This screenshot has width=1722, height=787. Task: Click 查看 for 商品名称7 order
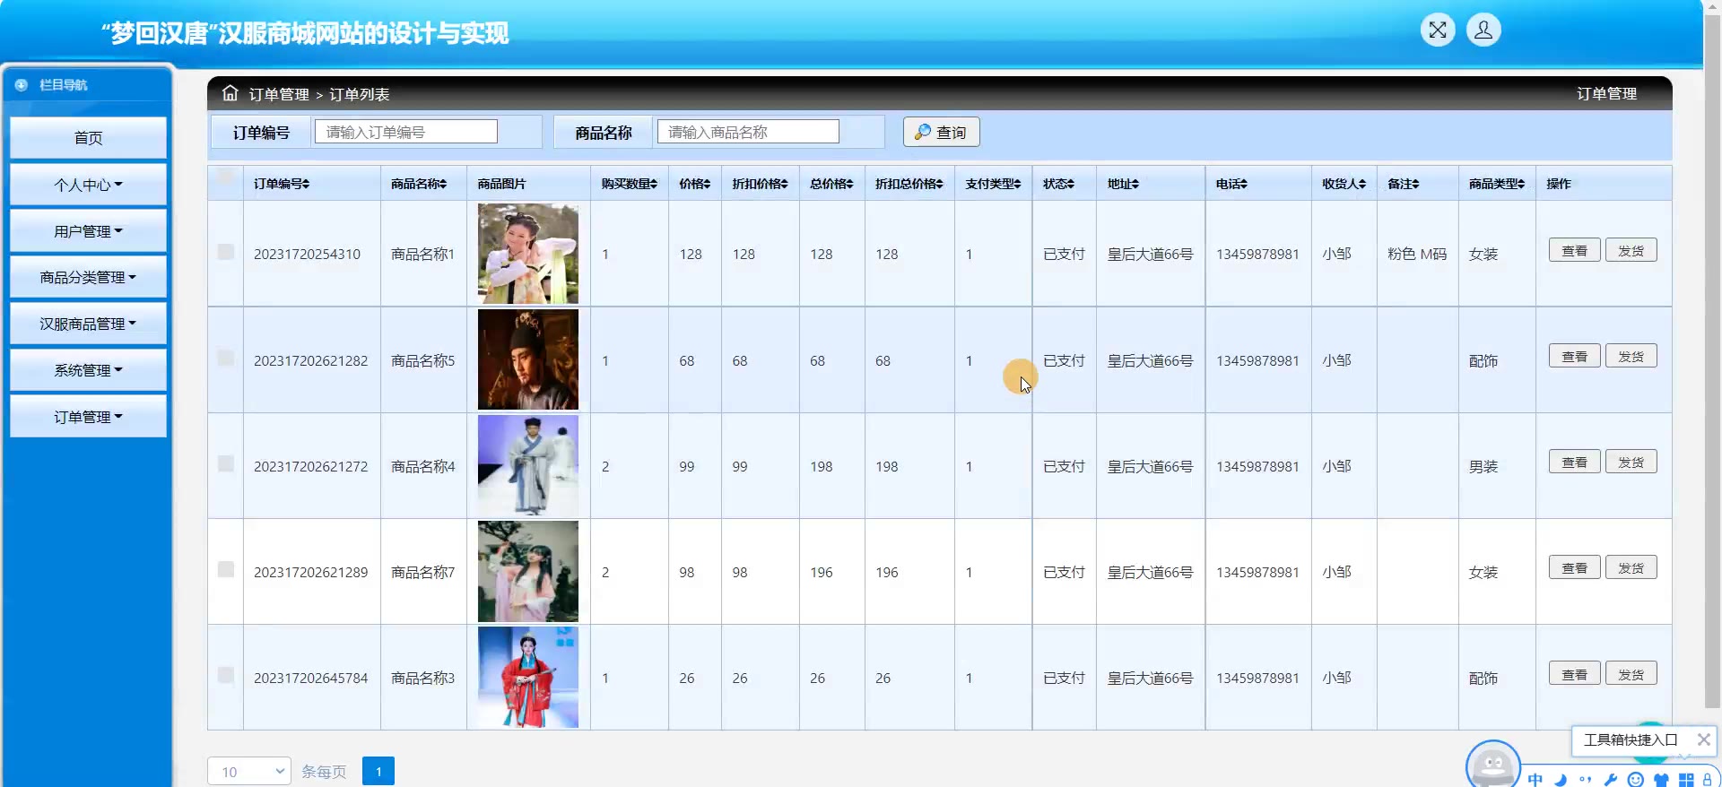1574,567
